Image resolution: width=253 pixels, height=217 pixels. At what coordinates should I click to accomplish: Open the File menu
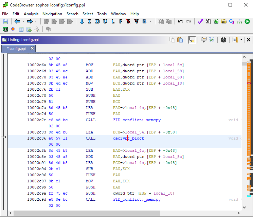tap(5, 14)
